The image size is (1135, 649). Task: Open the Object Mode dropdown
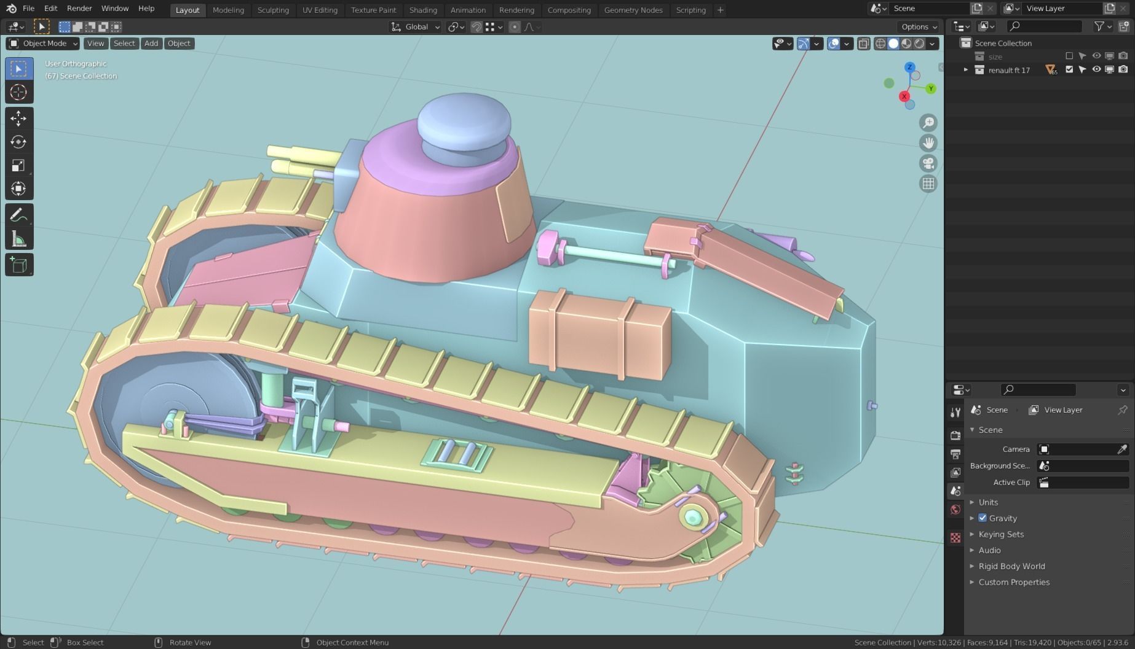coord(43,44)
